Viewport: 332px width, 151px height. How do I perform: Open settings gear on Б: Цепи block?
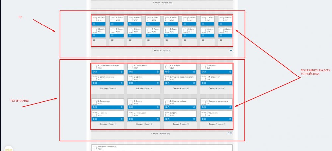pos(166,119)
